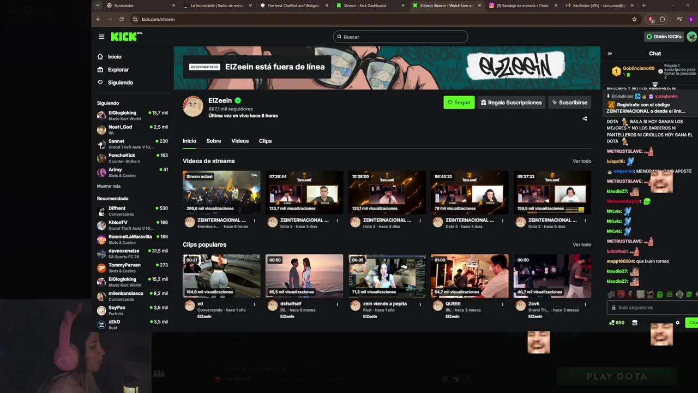Image resolution: width=698 pixels, height=393 pixels.
Task: Play the clip titled xd
Action: click(221, 276)
